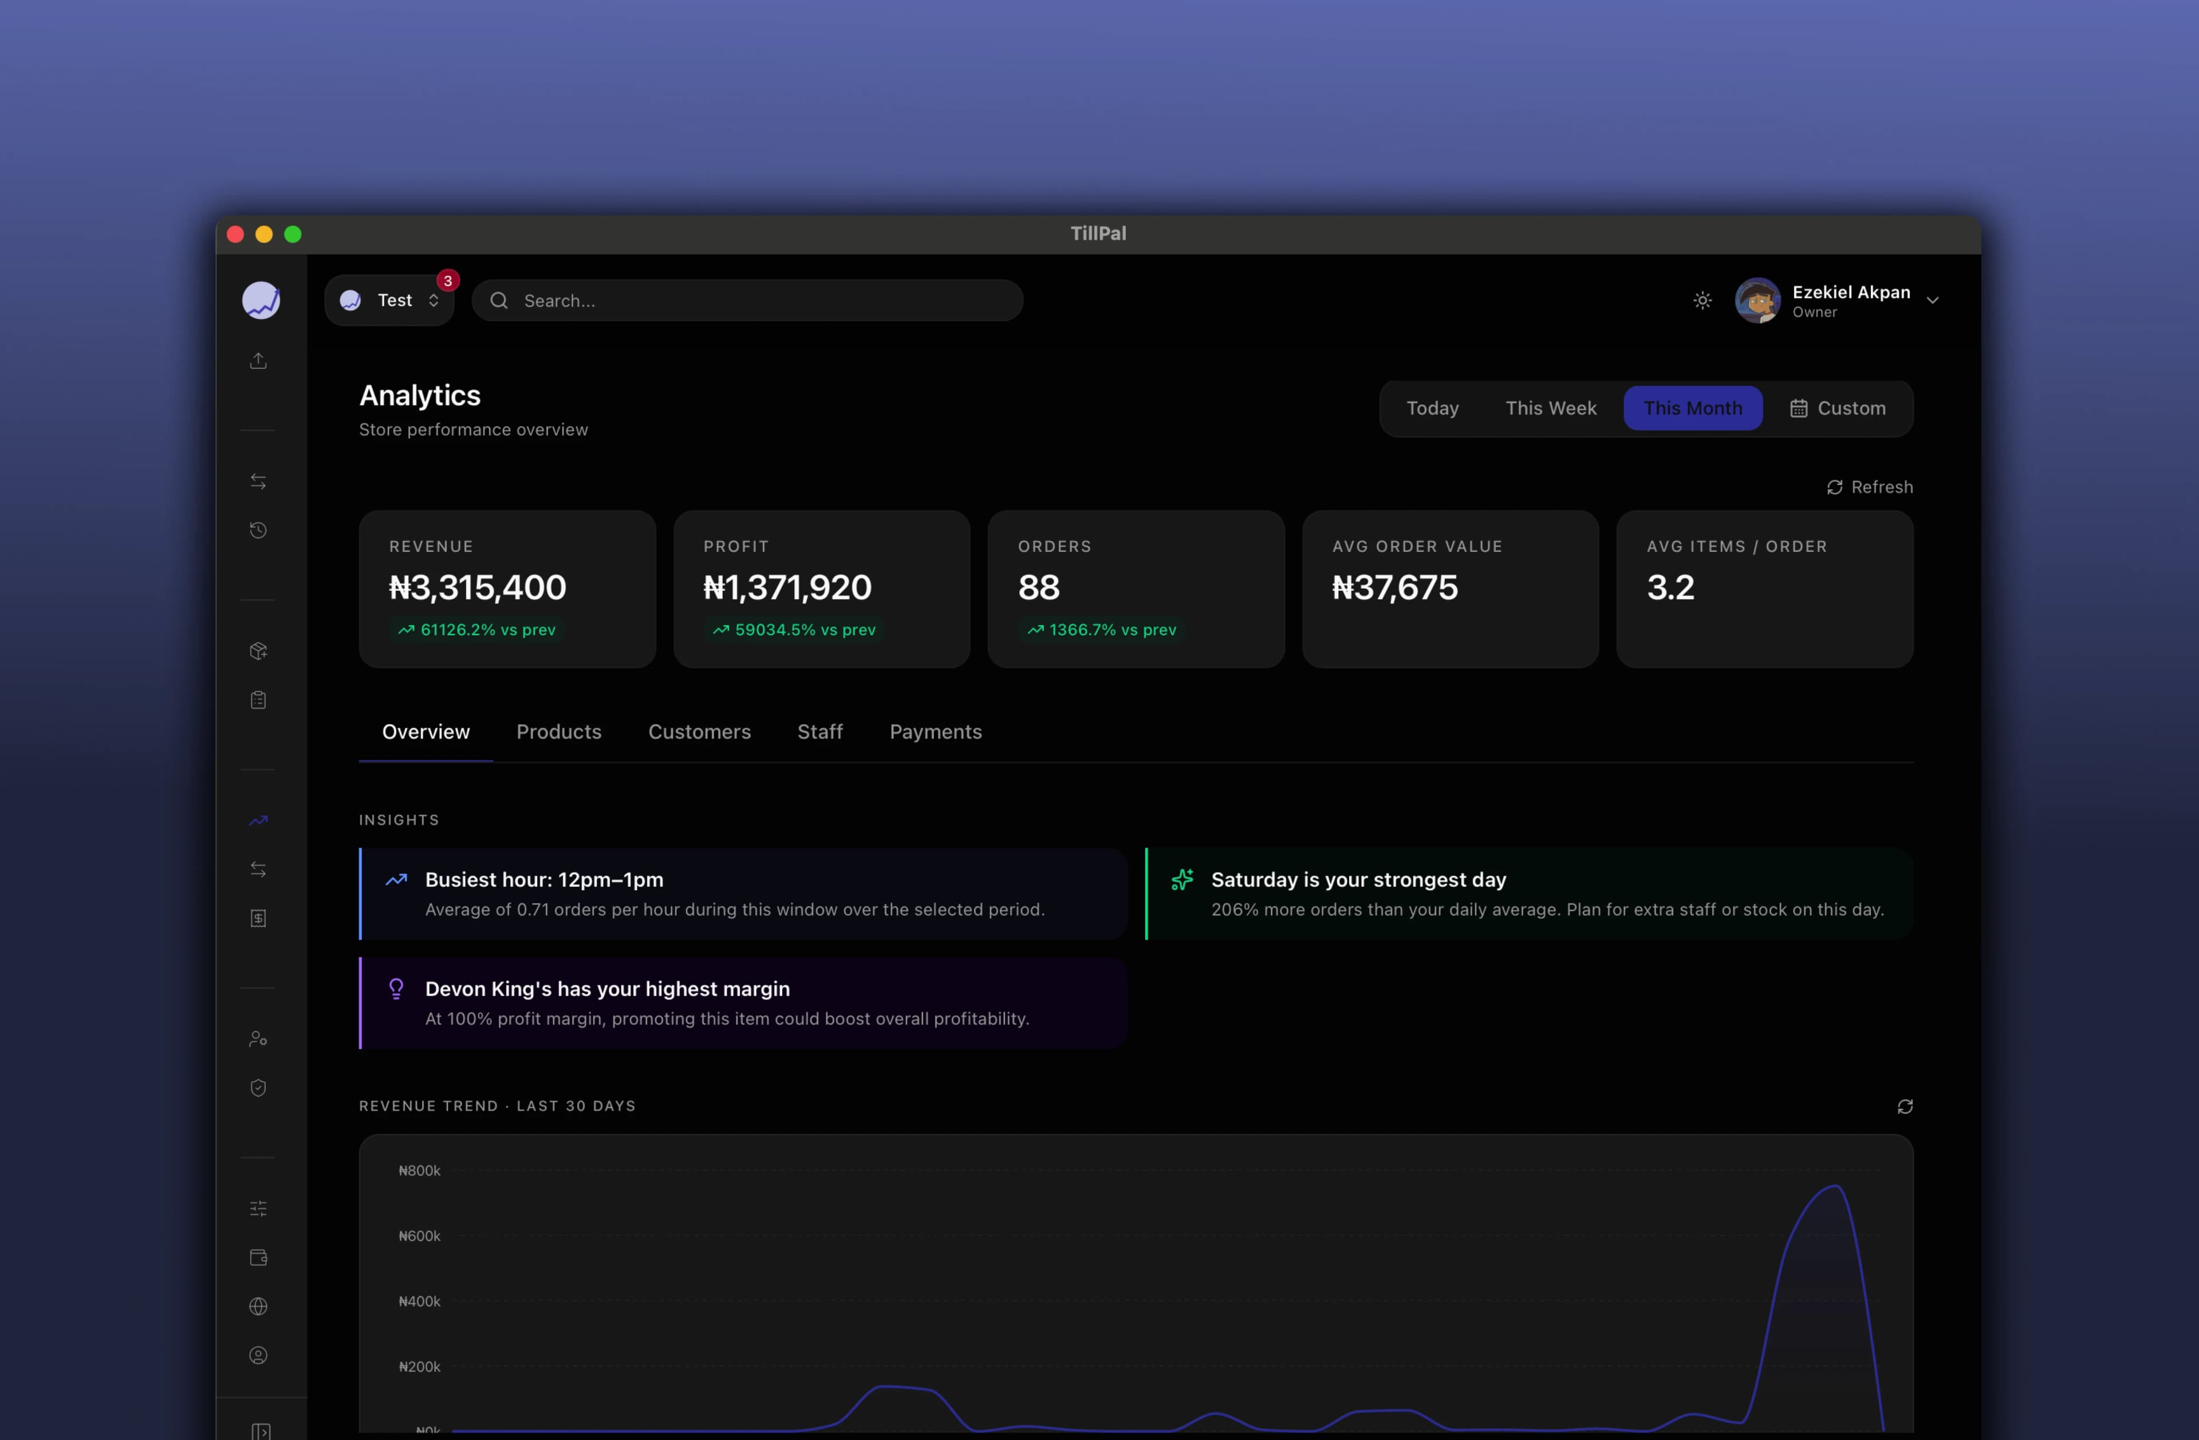Open the Busiest hour: 12pm–1pm insight
The image size is (2199, 1440).
point(743,894)
